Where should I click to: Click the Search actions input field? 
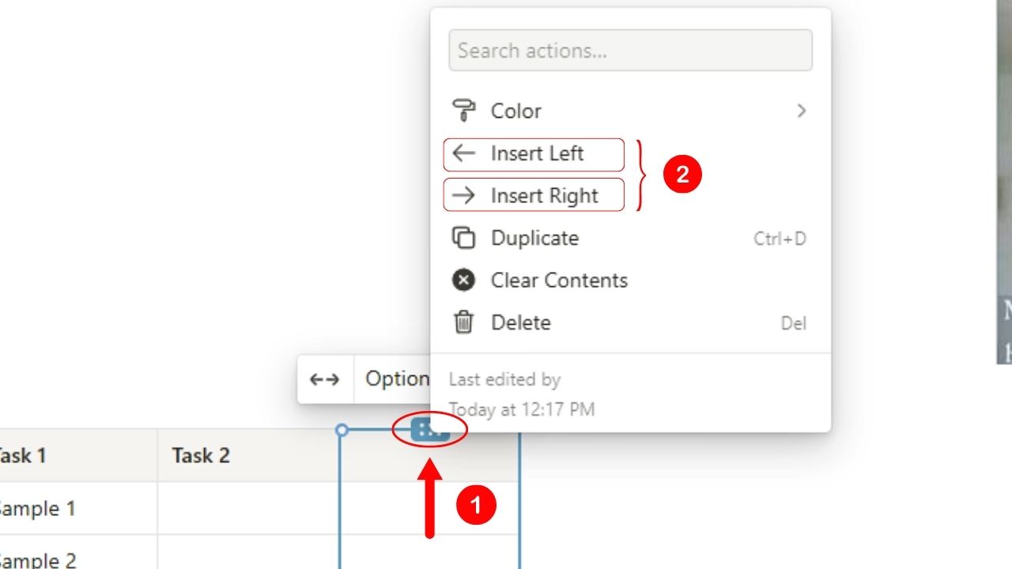(630, 50)
